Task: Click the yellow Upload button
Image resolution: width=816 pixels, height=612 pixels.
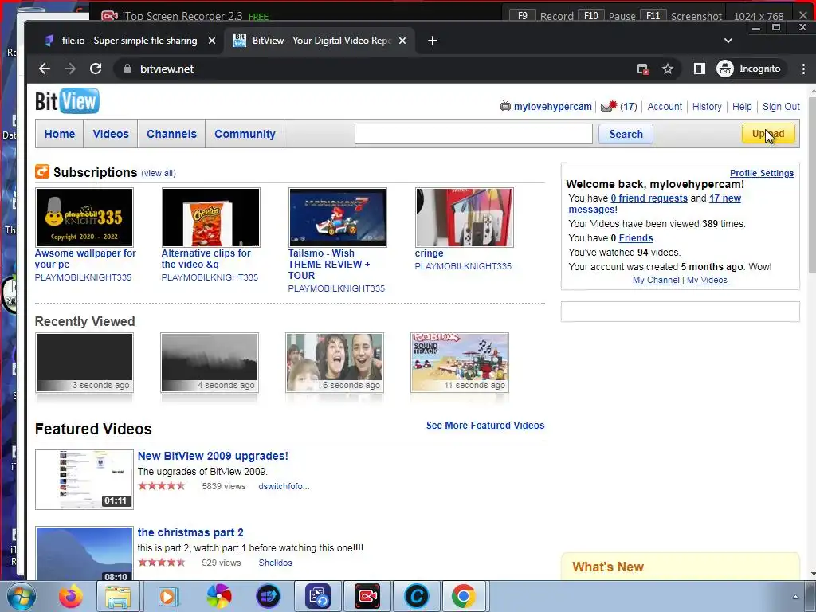Action: point(768,134)
